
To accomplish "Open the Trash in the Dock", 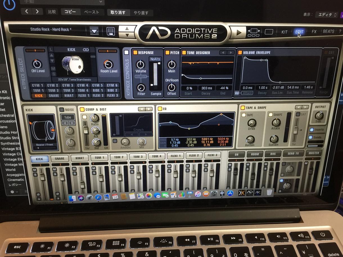I will tap(269, 192).
